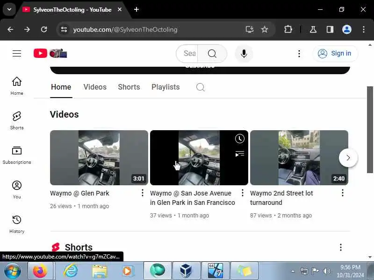Open the volume speaker tray icon

pyautogui.click(x=326, y=271)
